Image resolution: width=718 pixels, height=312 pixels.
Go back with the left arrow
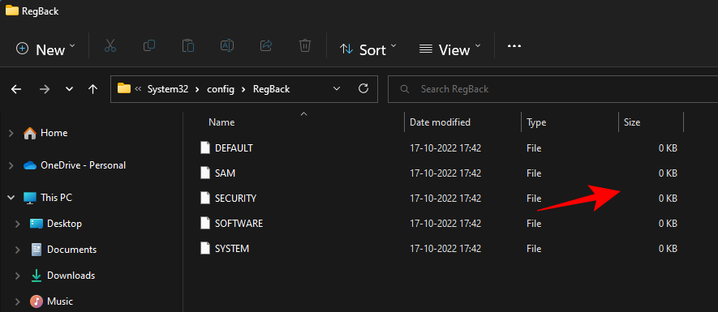click(x=16, y=89)
